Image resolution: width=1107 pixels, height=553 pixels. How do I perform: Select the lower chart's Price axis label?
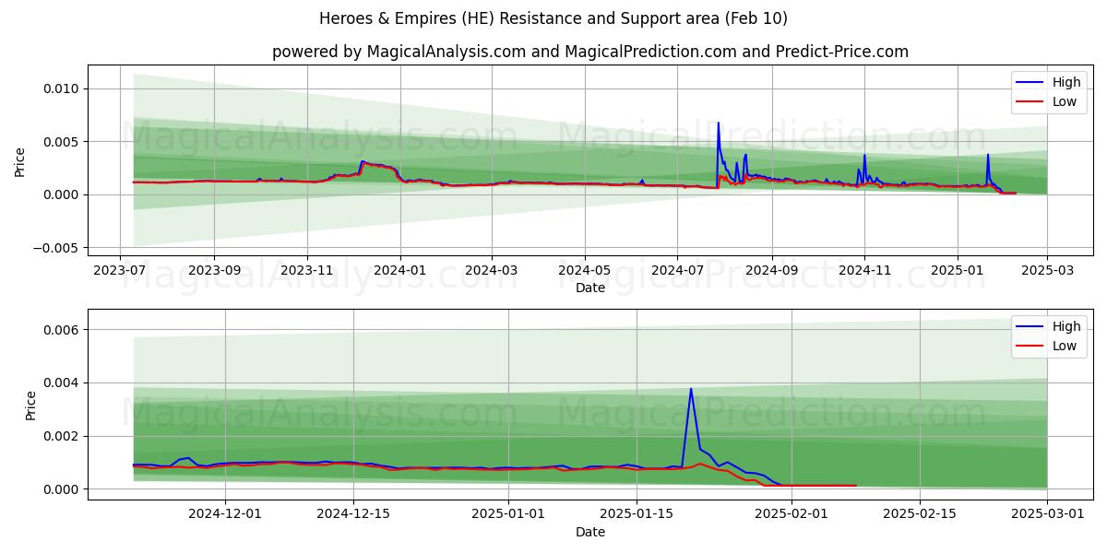point(31,406)
